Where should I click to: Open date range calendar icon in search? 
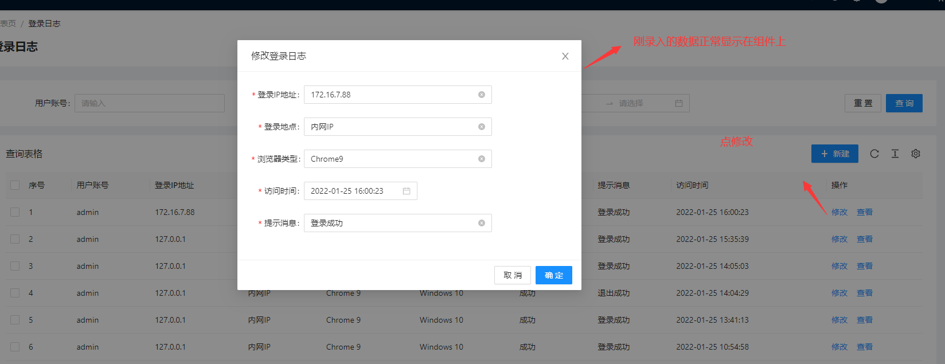(x=679, y=103)
